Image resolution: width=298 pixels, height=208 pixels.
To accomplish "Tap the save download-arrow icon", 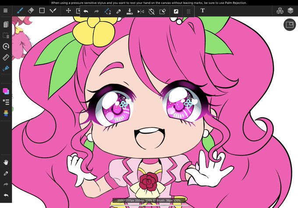I will point(129,11).
